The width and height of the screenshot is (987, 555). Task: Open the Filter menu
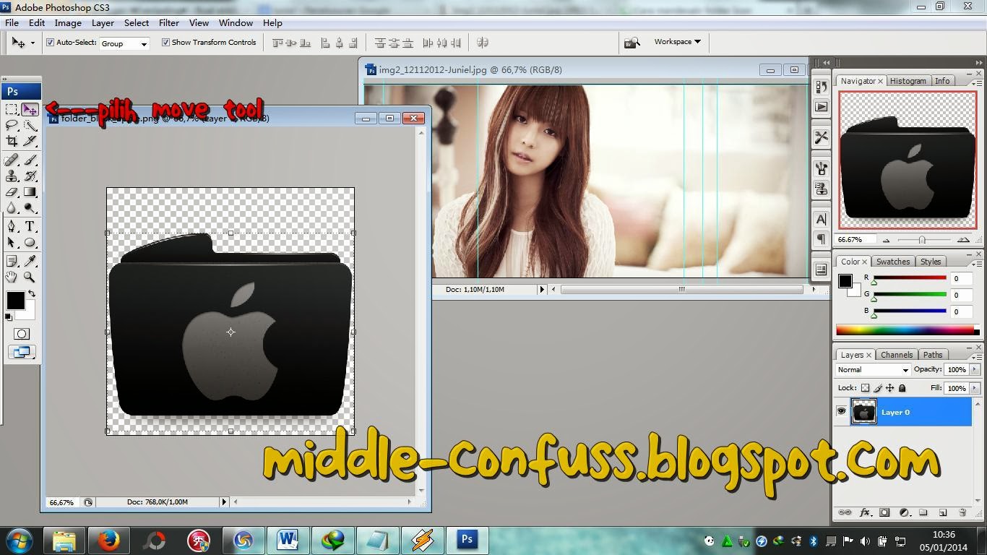tap(168, 22)
